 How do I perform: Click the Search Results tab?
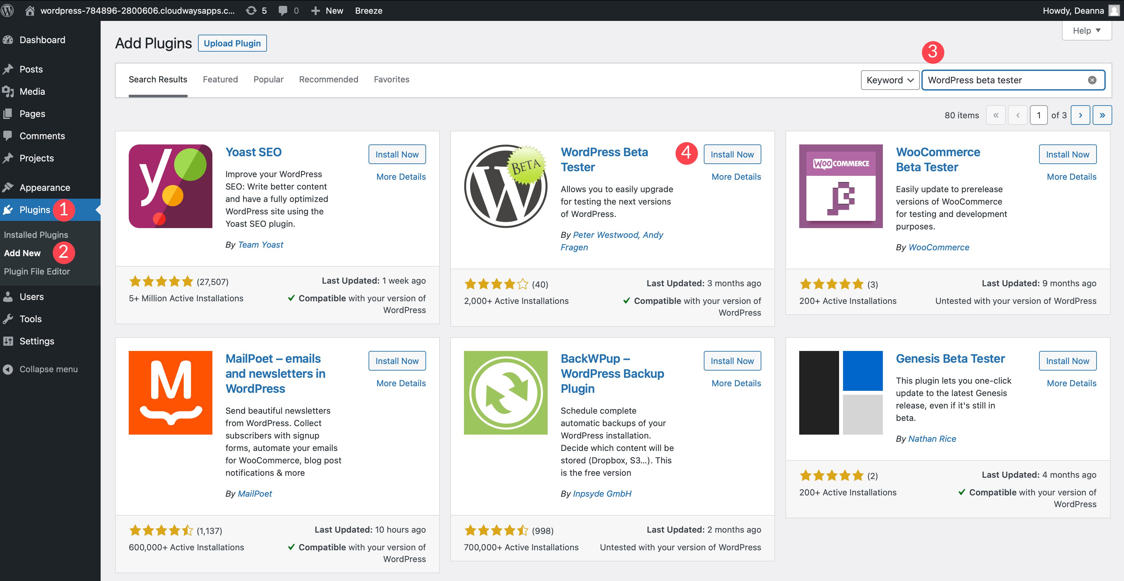(x=158, y=79)
